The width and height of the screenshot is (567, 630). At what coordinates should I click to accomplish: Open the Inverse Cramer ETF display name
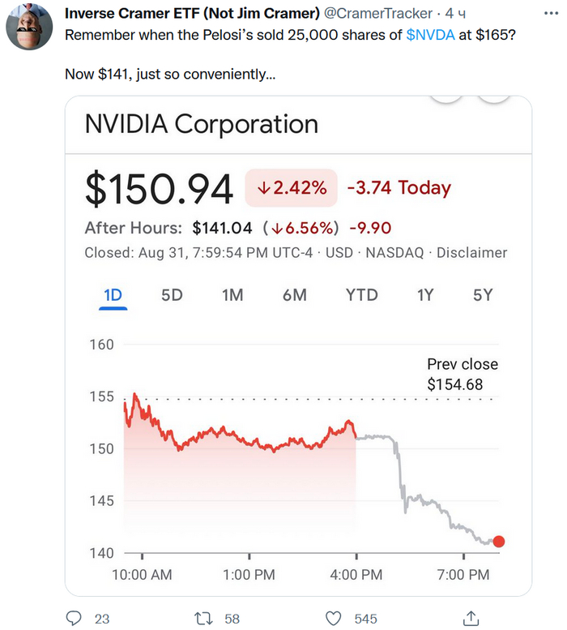[192, 15]
